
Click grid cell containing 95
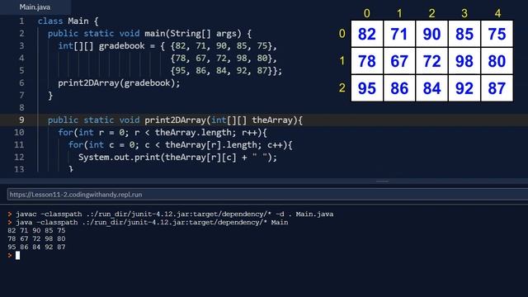[x=366, y=88]
